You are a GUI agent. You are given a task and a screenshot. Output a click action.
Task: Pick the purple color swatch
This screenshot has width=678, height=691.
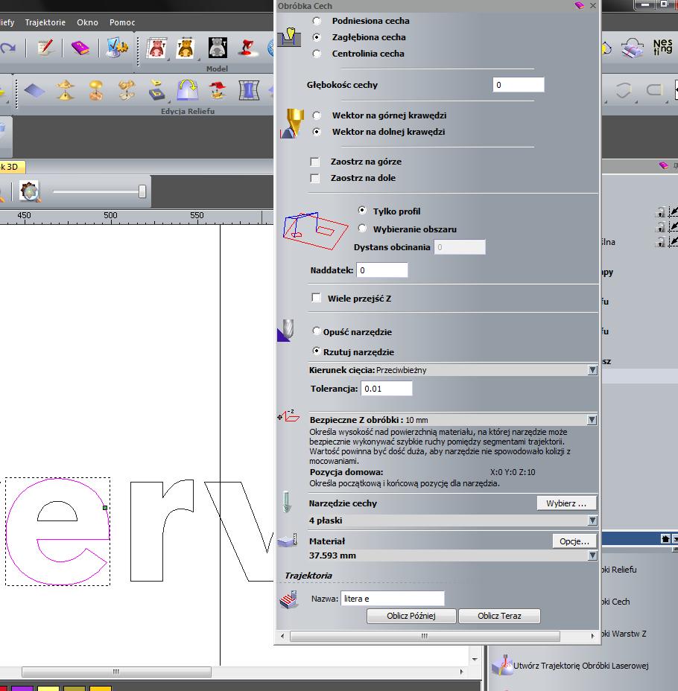[x=22, y=688]
